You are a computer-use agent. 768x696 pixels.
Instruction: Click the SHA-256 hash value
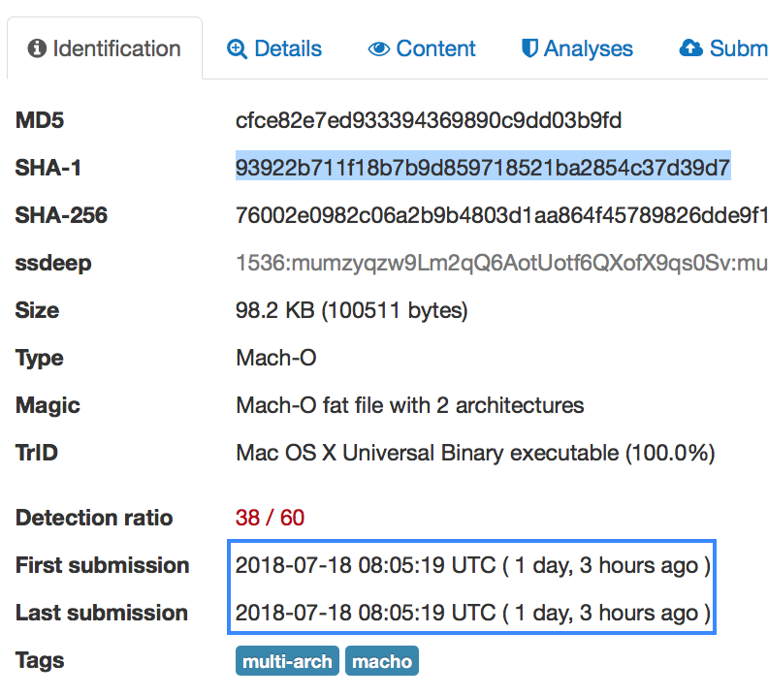tap(500, 216)
